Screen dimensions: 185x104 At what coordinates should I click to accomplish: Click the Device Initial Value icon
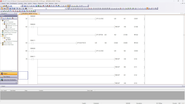pyautogui.click(x=3, y=45)
